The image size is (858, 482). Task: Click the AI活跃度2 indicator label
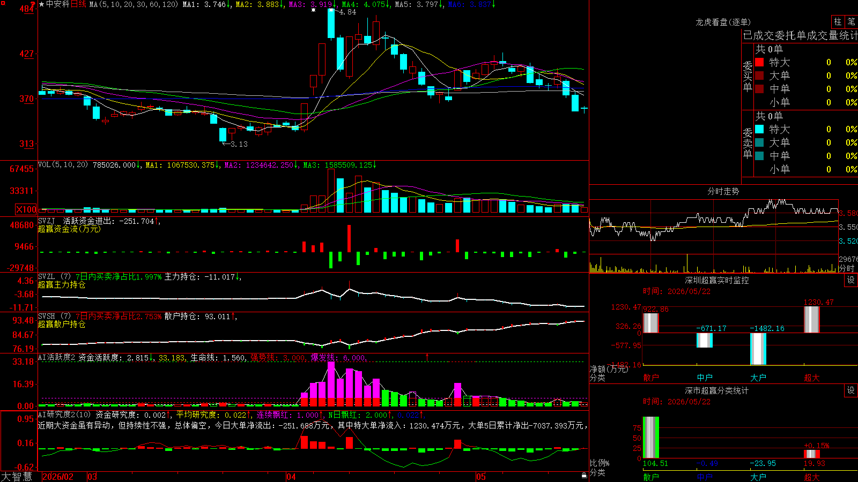(x=57, y=358)
